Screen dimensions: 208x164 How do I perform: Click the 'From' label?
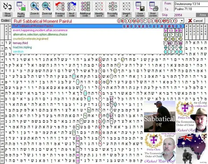click(x=168, y=3)
